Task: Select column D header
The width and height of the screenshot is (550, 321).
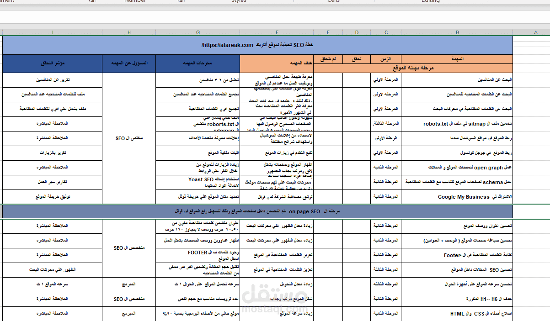Action: [x=357, y=32]
